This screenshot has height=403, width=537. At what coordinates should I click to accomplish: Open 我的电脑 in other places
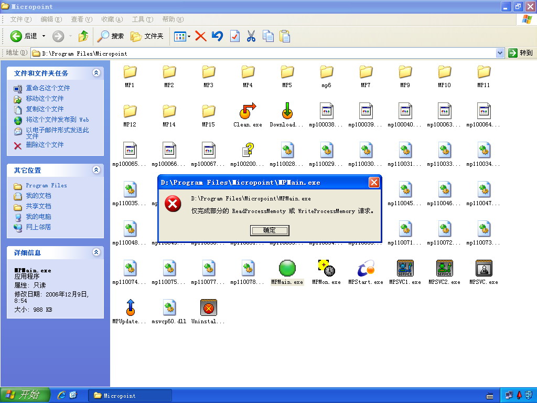click(x=38, y=217)
